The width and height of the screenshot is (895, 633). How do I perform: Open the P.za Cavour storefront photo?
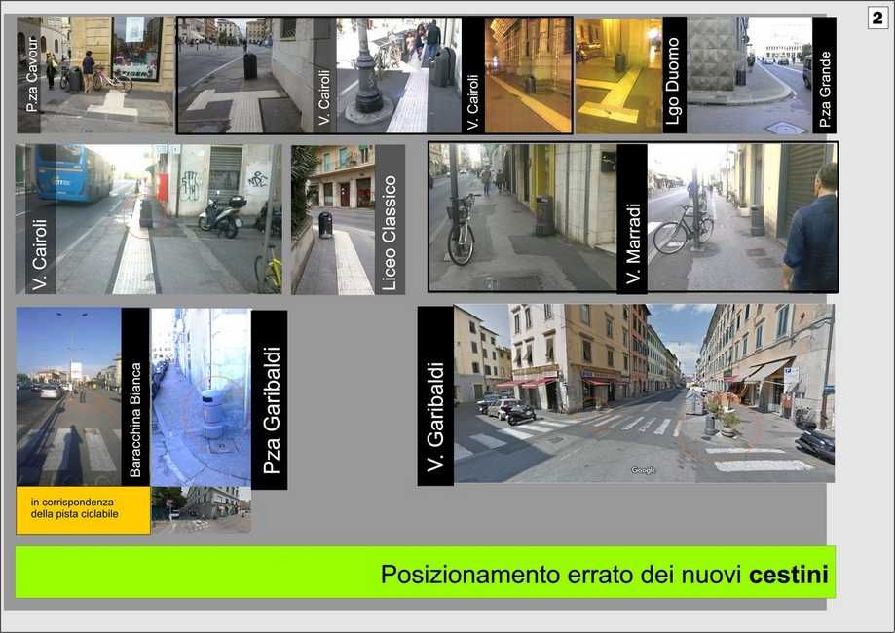pyautogui.click(x=107, y=74)
